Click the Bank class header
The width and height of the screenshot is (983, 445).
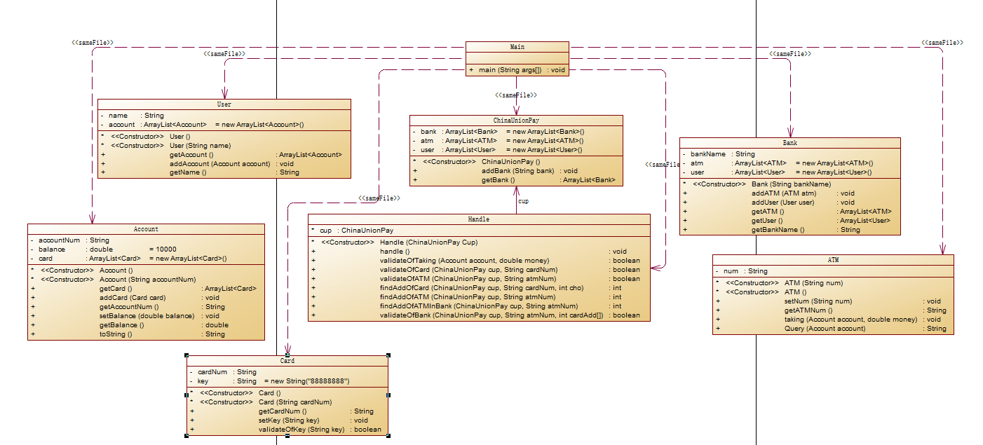coord(790,143)
